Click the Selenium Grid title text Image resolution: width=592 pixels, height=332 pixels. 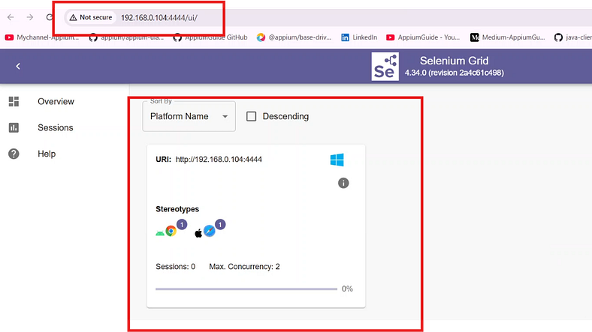coord(455,61)
